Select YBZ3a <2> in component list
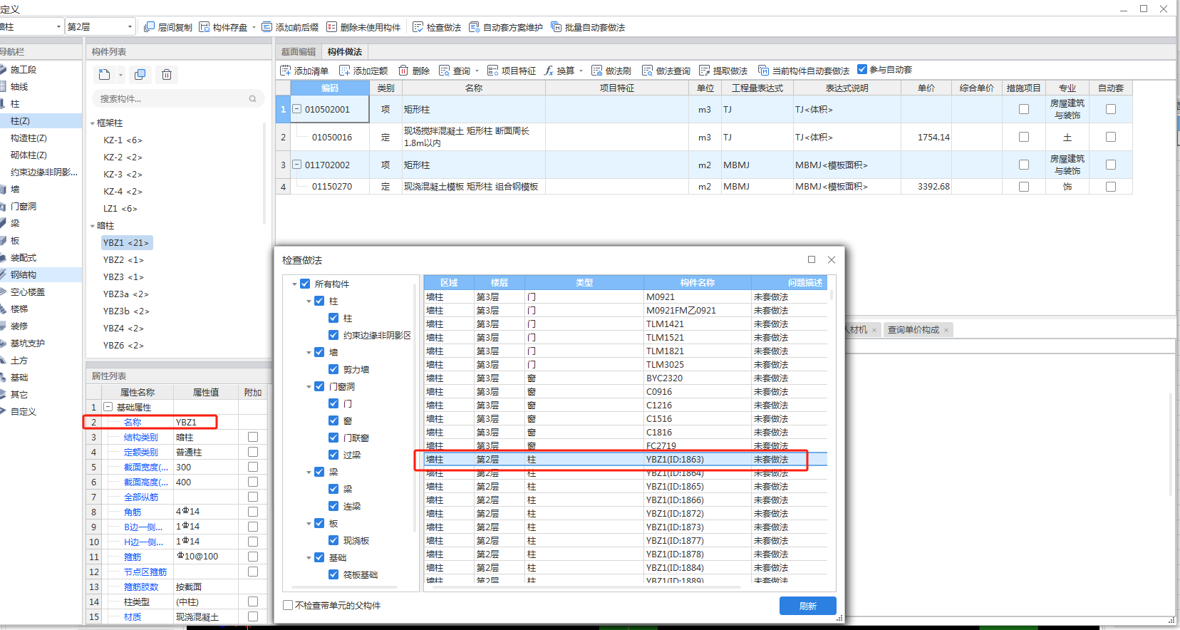1180x630 pixels. coord(125,294)
